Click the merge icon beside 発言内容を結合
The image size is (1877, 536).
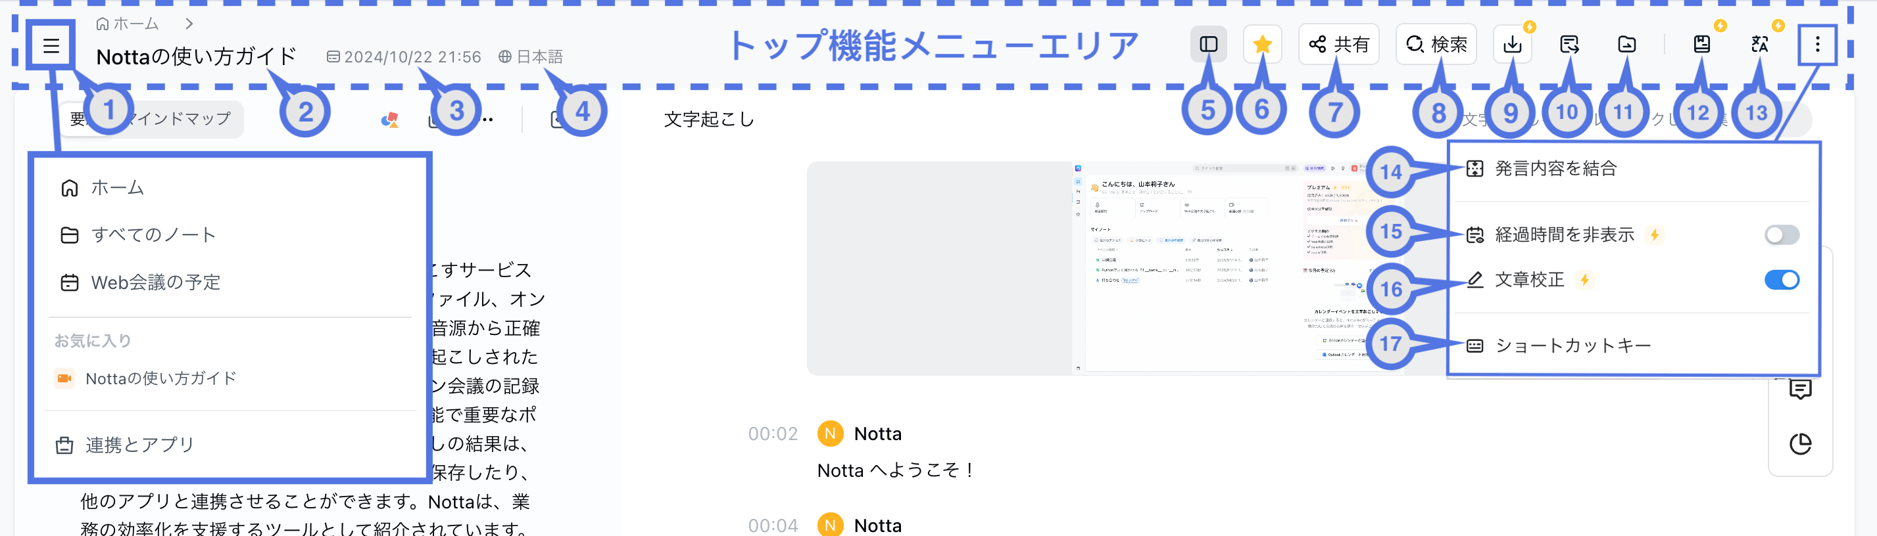pyautogui.click(x=1474, y=169)
